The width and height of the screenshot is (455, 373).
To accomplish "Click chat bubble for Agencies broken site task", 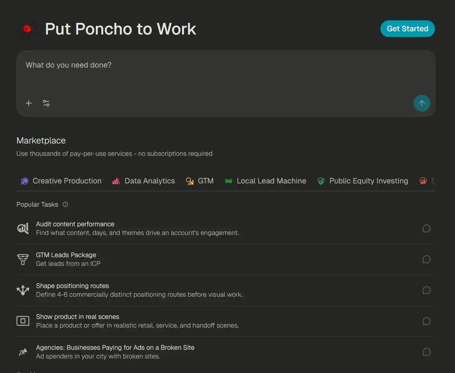I will pos(426,352).
